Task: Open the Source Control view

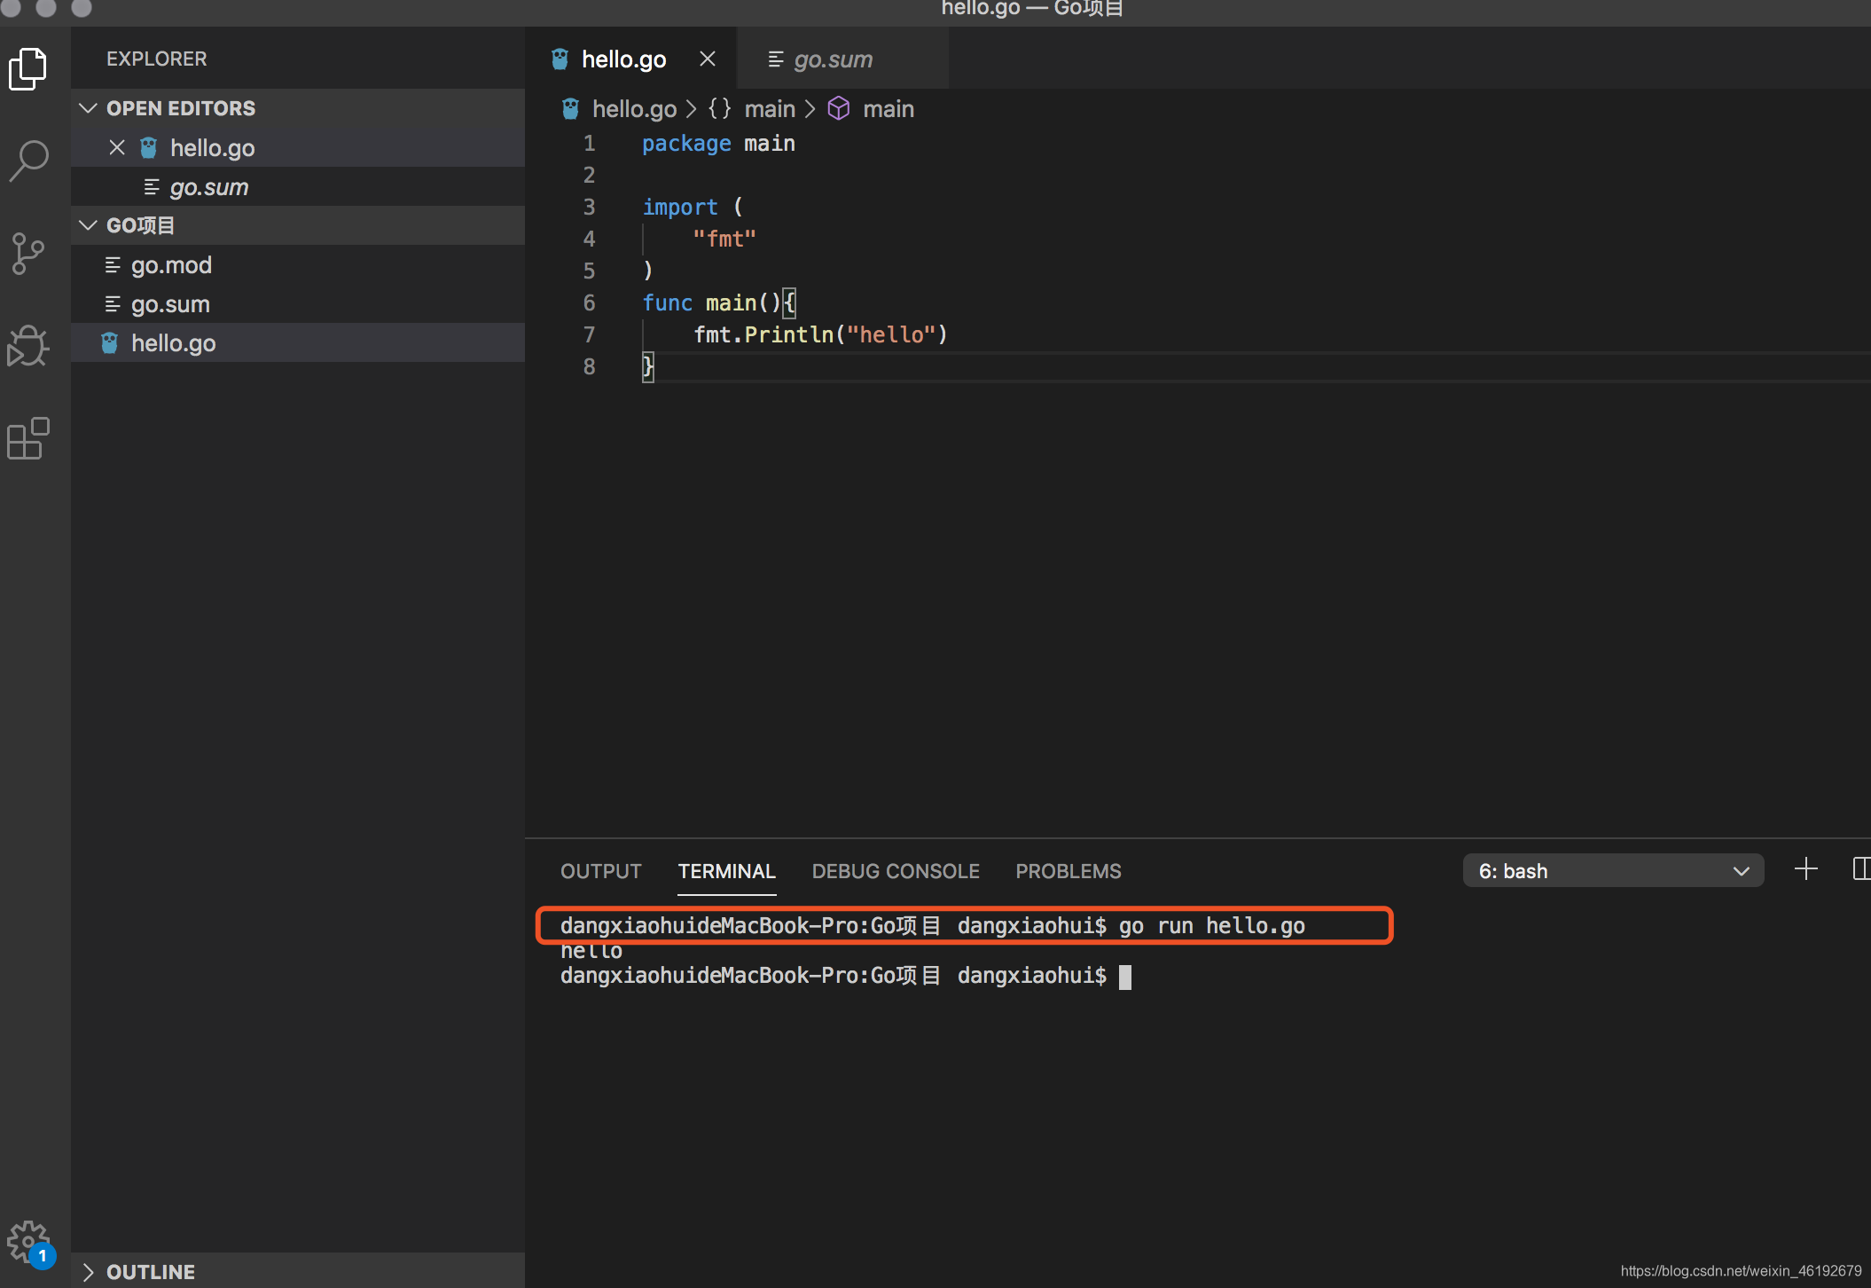Action: pyautogui.click(x=28, y=254)
